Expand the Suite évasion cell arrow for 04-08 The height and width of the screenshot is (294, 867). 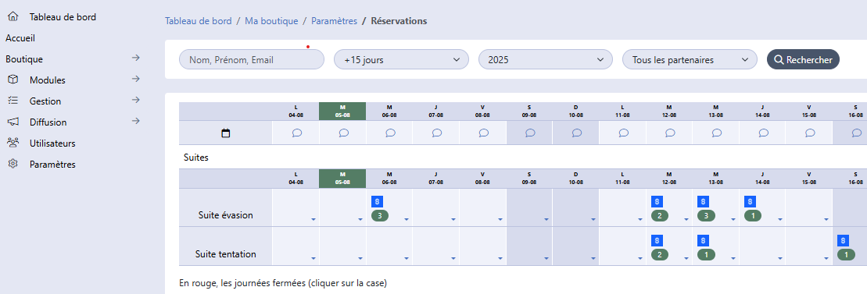[313, 220]
